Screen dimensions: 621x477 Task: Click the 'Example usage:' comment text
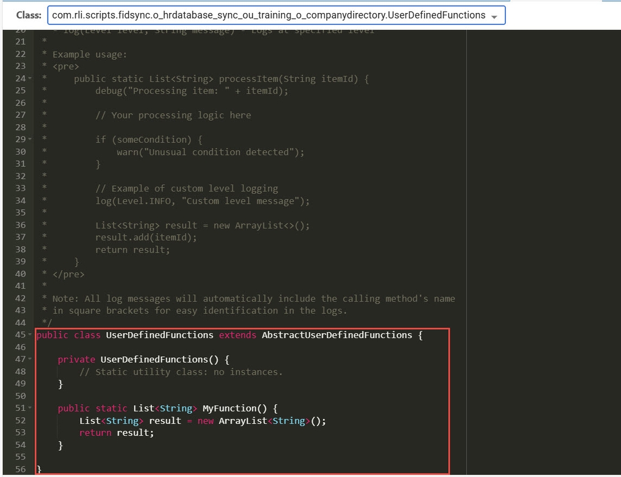click(x=90, y=54)
